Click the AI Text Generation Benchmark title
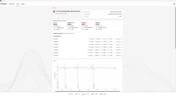176x96 pixels. [68, 11]
